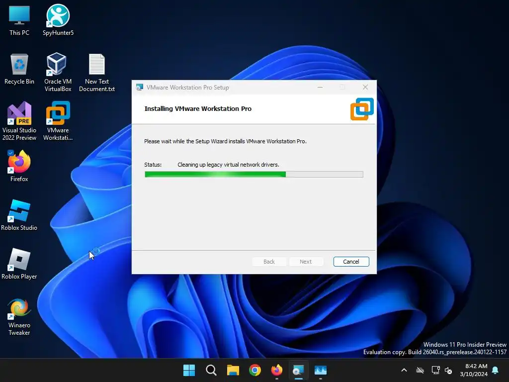
Task: Open the network status tray icon
Action: coord(435,370)
